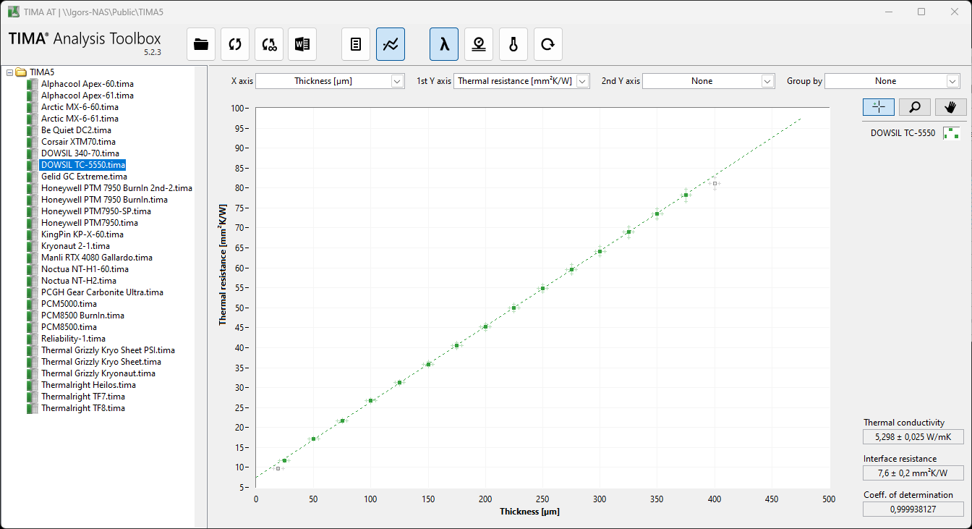Click the file icon beside PCM5000.tima

click(32, 304)
